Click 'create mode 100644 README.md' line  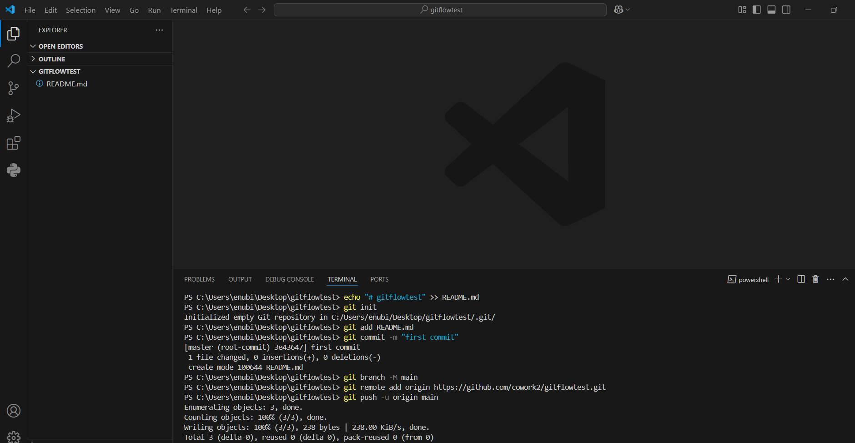(246, 367)
